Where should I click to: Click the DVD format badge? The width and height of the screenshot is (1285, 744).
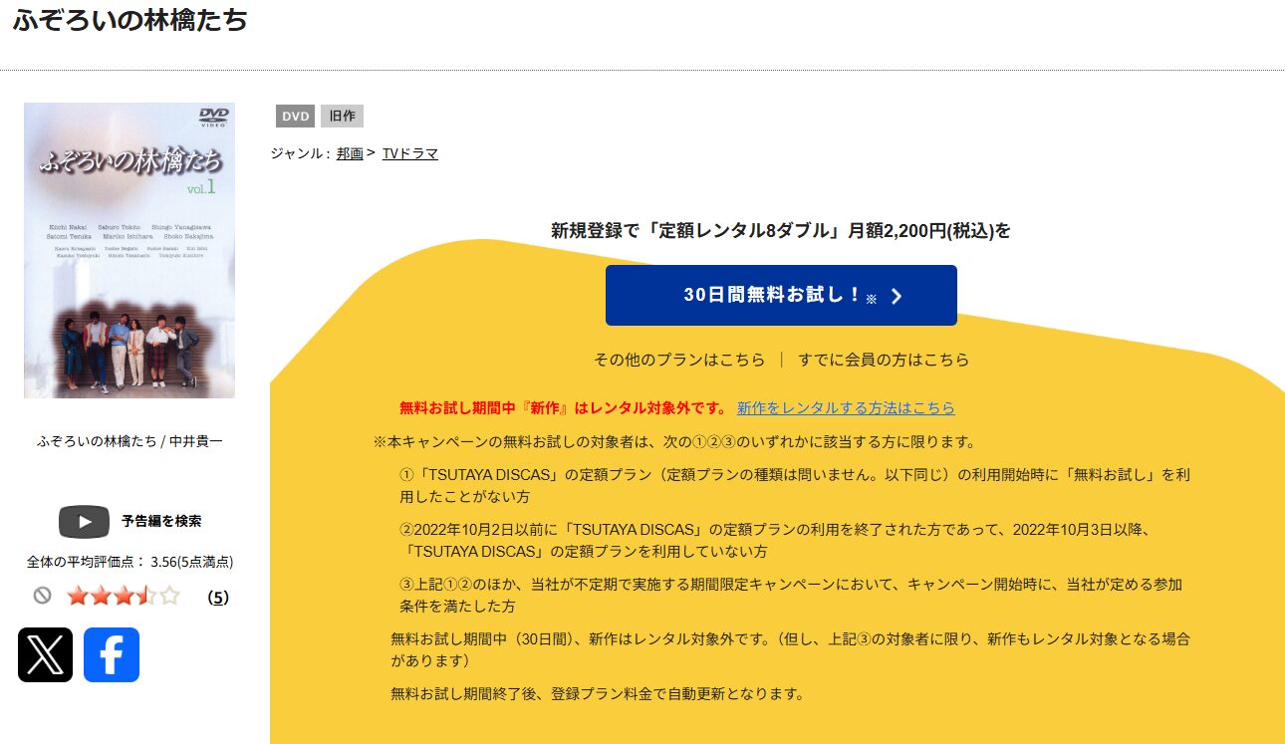click(296, 116)
